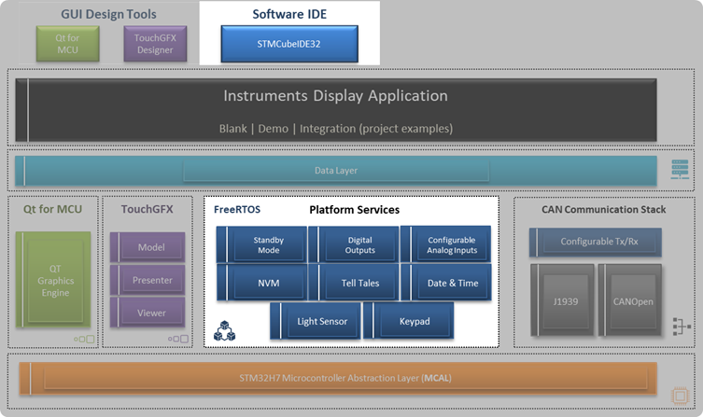Select the Keypad service block
Viewport: 703px width, 417px height.
tap(408, 321)
